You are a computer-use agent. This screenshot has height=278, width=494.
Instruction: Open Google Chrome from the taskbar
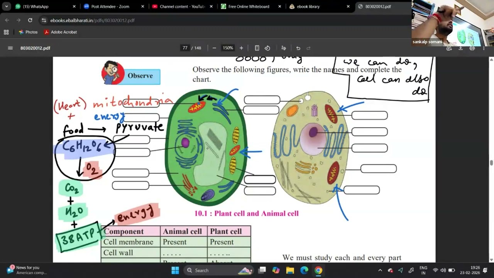318,270
